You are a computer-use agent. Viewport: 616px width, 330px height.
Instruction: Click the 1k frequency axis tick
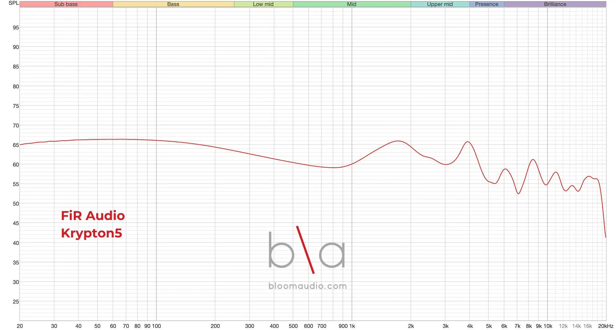352,326
